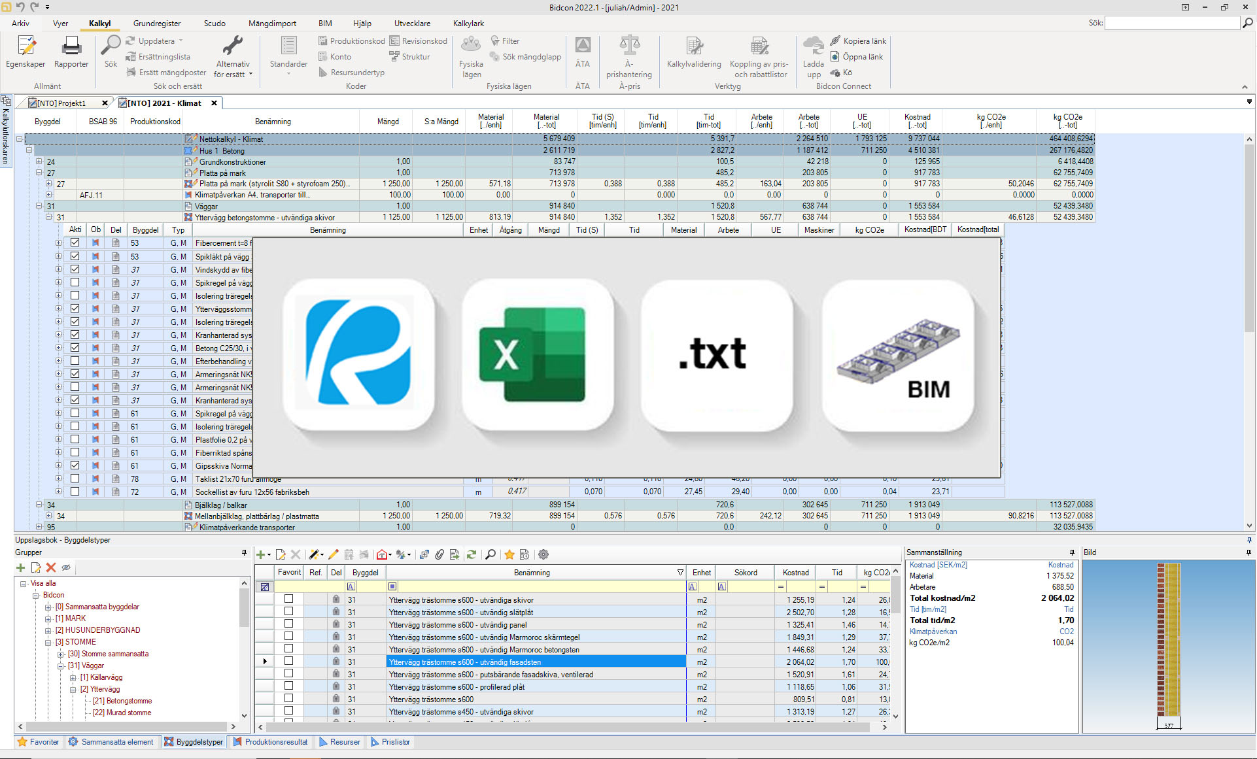Uncheck the Fibercement row Akti checkbox
Screen dimensions: 1257x759
[75, 243]
